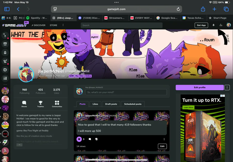
Task: Open the shop storefront sidebar icon
Action: (5, 44)
